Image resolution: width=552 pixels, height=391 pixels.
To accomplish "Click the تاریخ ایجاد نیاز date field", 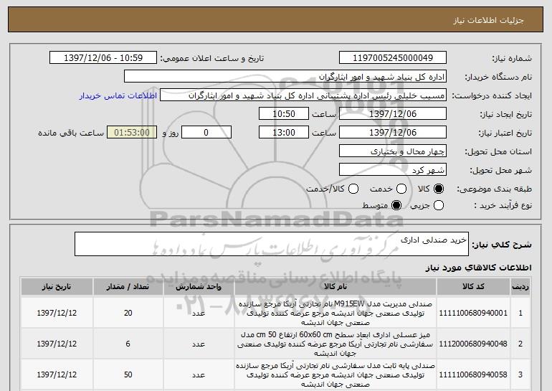I will [393, 114].
